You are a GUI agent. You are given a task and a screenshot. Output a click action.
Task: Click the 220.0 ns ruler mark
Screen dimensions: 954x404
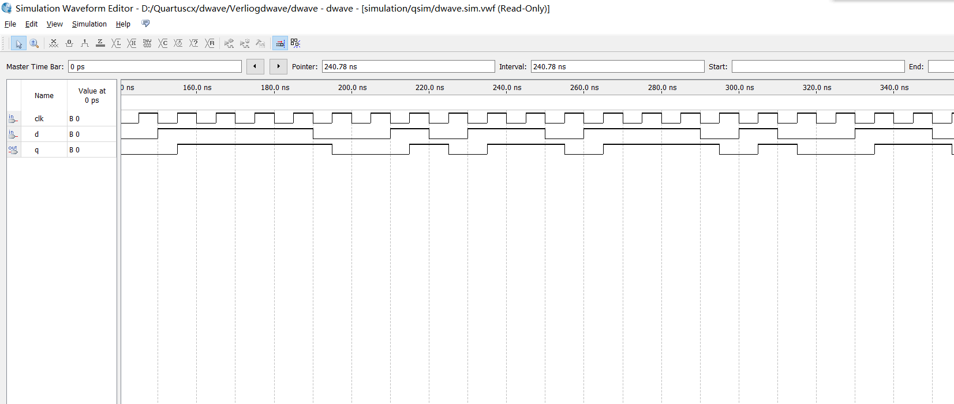[x=429, y=88]
